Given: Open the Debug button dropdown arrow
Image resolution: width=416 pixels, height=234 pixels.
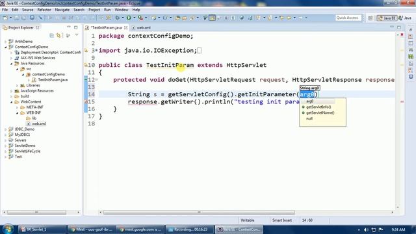Looking at the screenshot, I should tap(123, 18).
